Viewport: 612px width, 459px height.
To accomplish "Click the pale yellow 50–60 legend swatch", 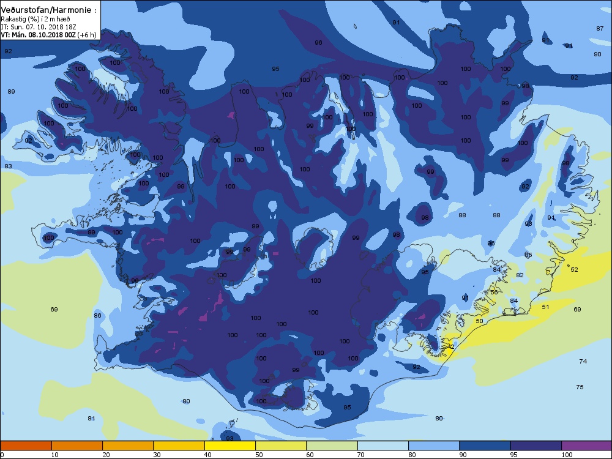I will 281,446.
